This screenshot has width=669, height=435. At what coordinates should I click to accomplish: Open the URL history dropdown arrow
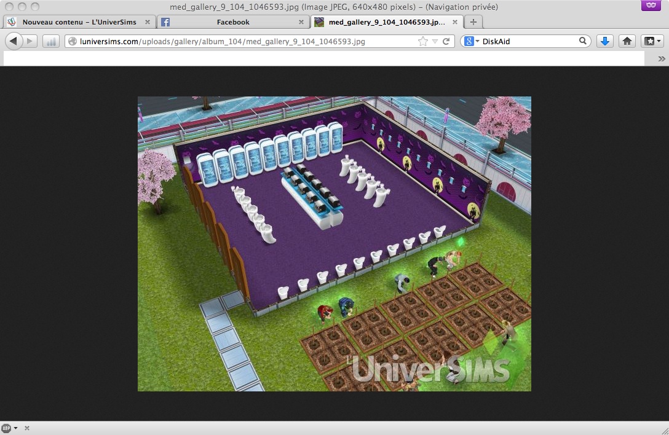[x=435, y=41]
